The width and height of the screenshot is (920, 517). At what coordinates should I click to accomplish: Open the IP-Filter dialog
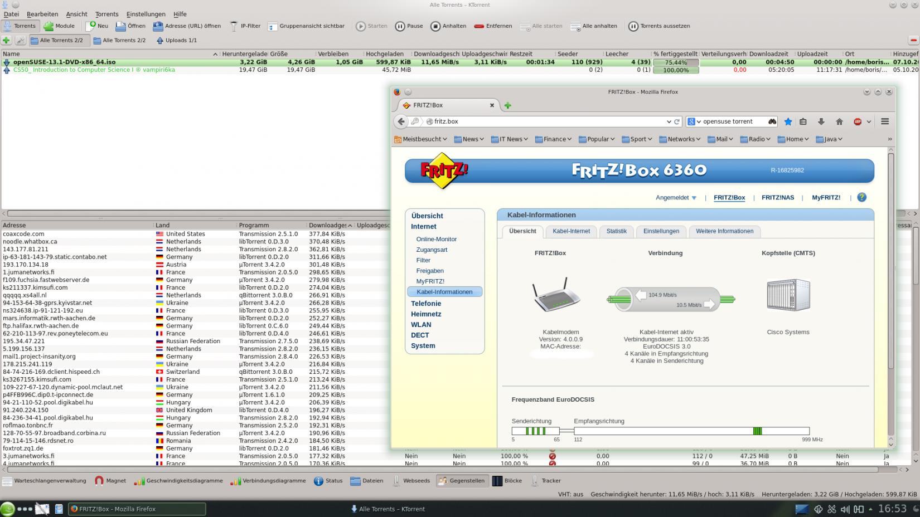coord(245,26)
